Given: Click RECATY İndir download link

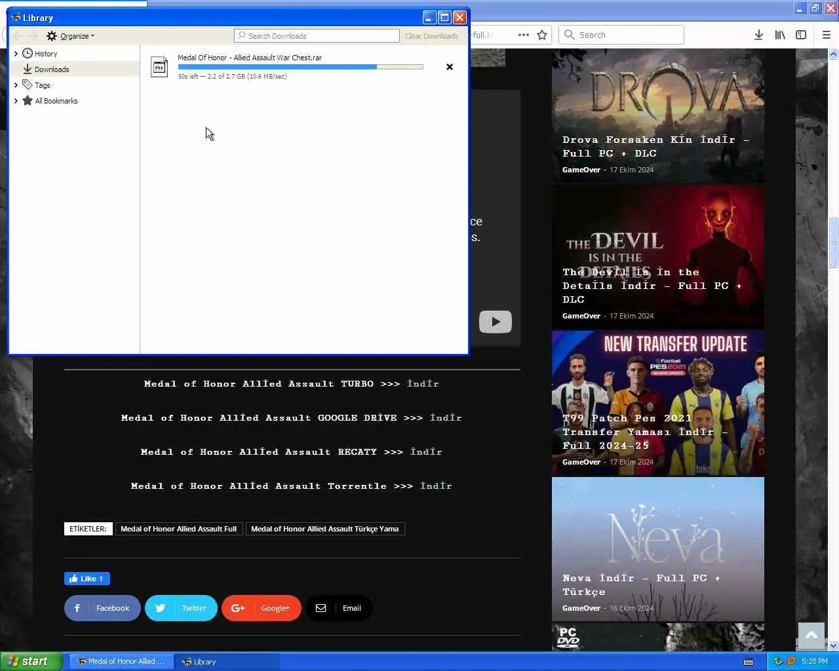Looking at the screenshot, I should coord(426,452).
